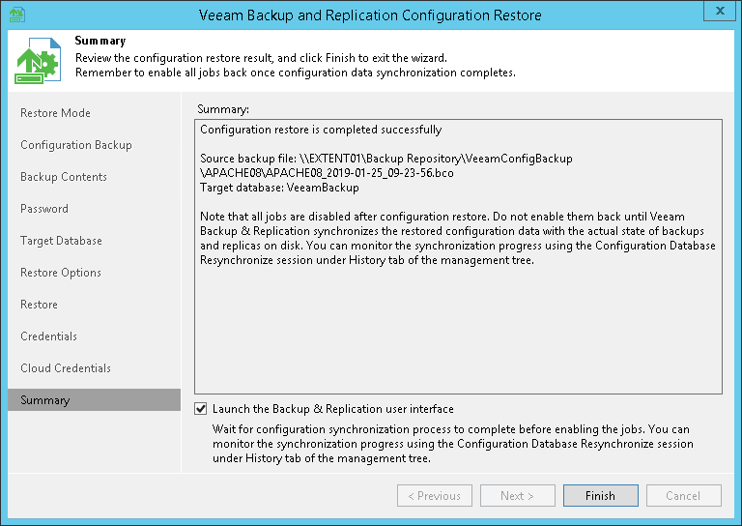Image resolution: width=742 pixels, height=526 pixels.
Task: Go to the Credentials step
Action: [x=48, y=336]
